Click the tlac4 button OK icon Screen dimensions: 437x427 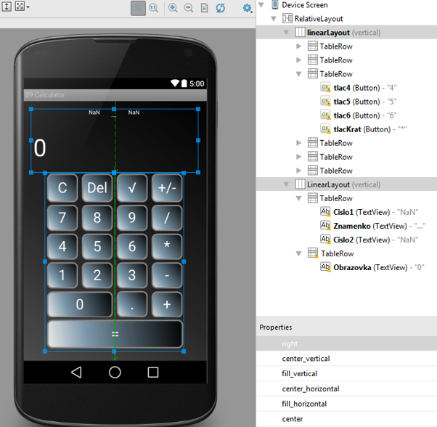click(x=325, y=88)
